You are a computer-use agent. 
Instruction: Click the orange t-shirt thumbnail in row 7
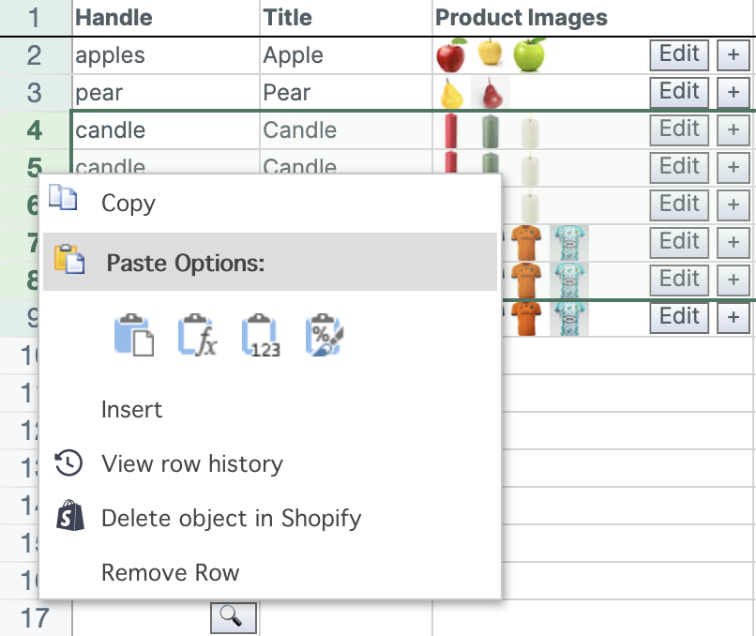click(x=524, y=242)
